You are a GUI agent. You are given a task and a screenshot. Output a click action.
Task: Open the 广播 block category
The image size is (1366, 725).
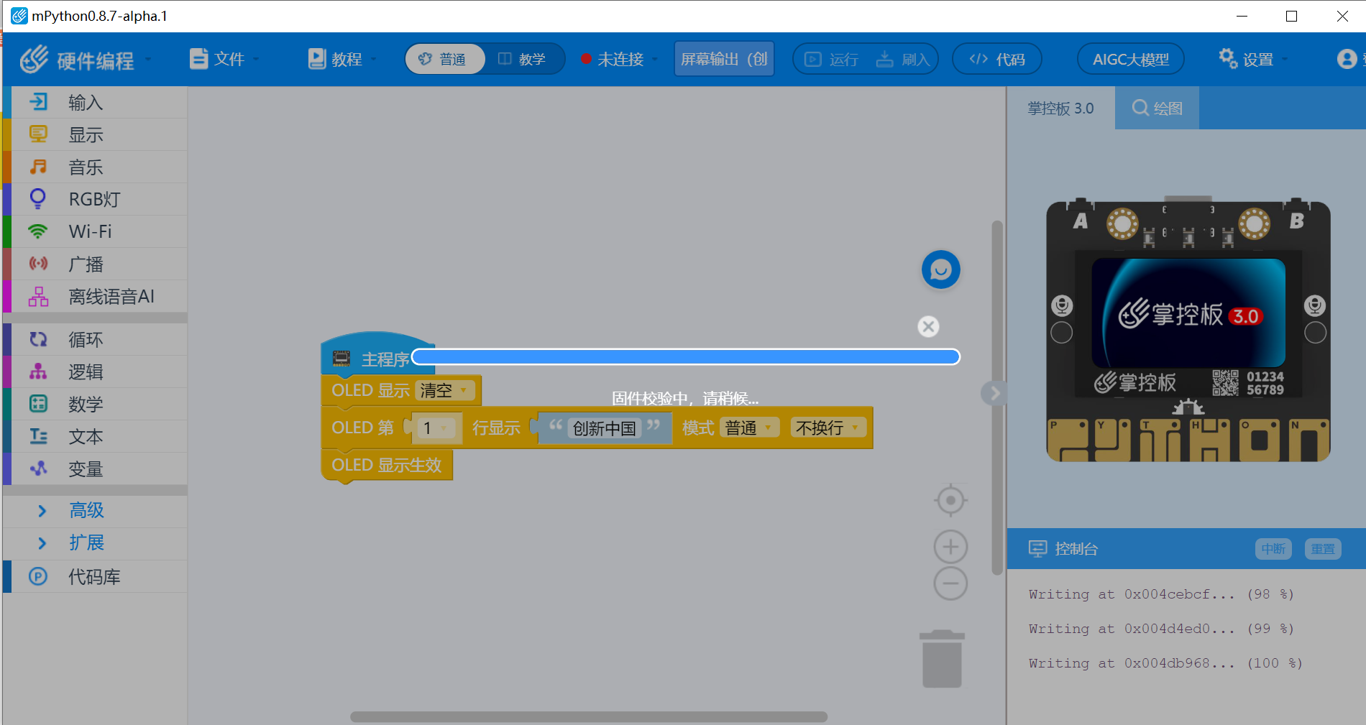pyautogui.click(x=95, y=264)
